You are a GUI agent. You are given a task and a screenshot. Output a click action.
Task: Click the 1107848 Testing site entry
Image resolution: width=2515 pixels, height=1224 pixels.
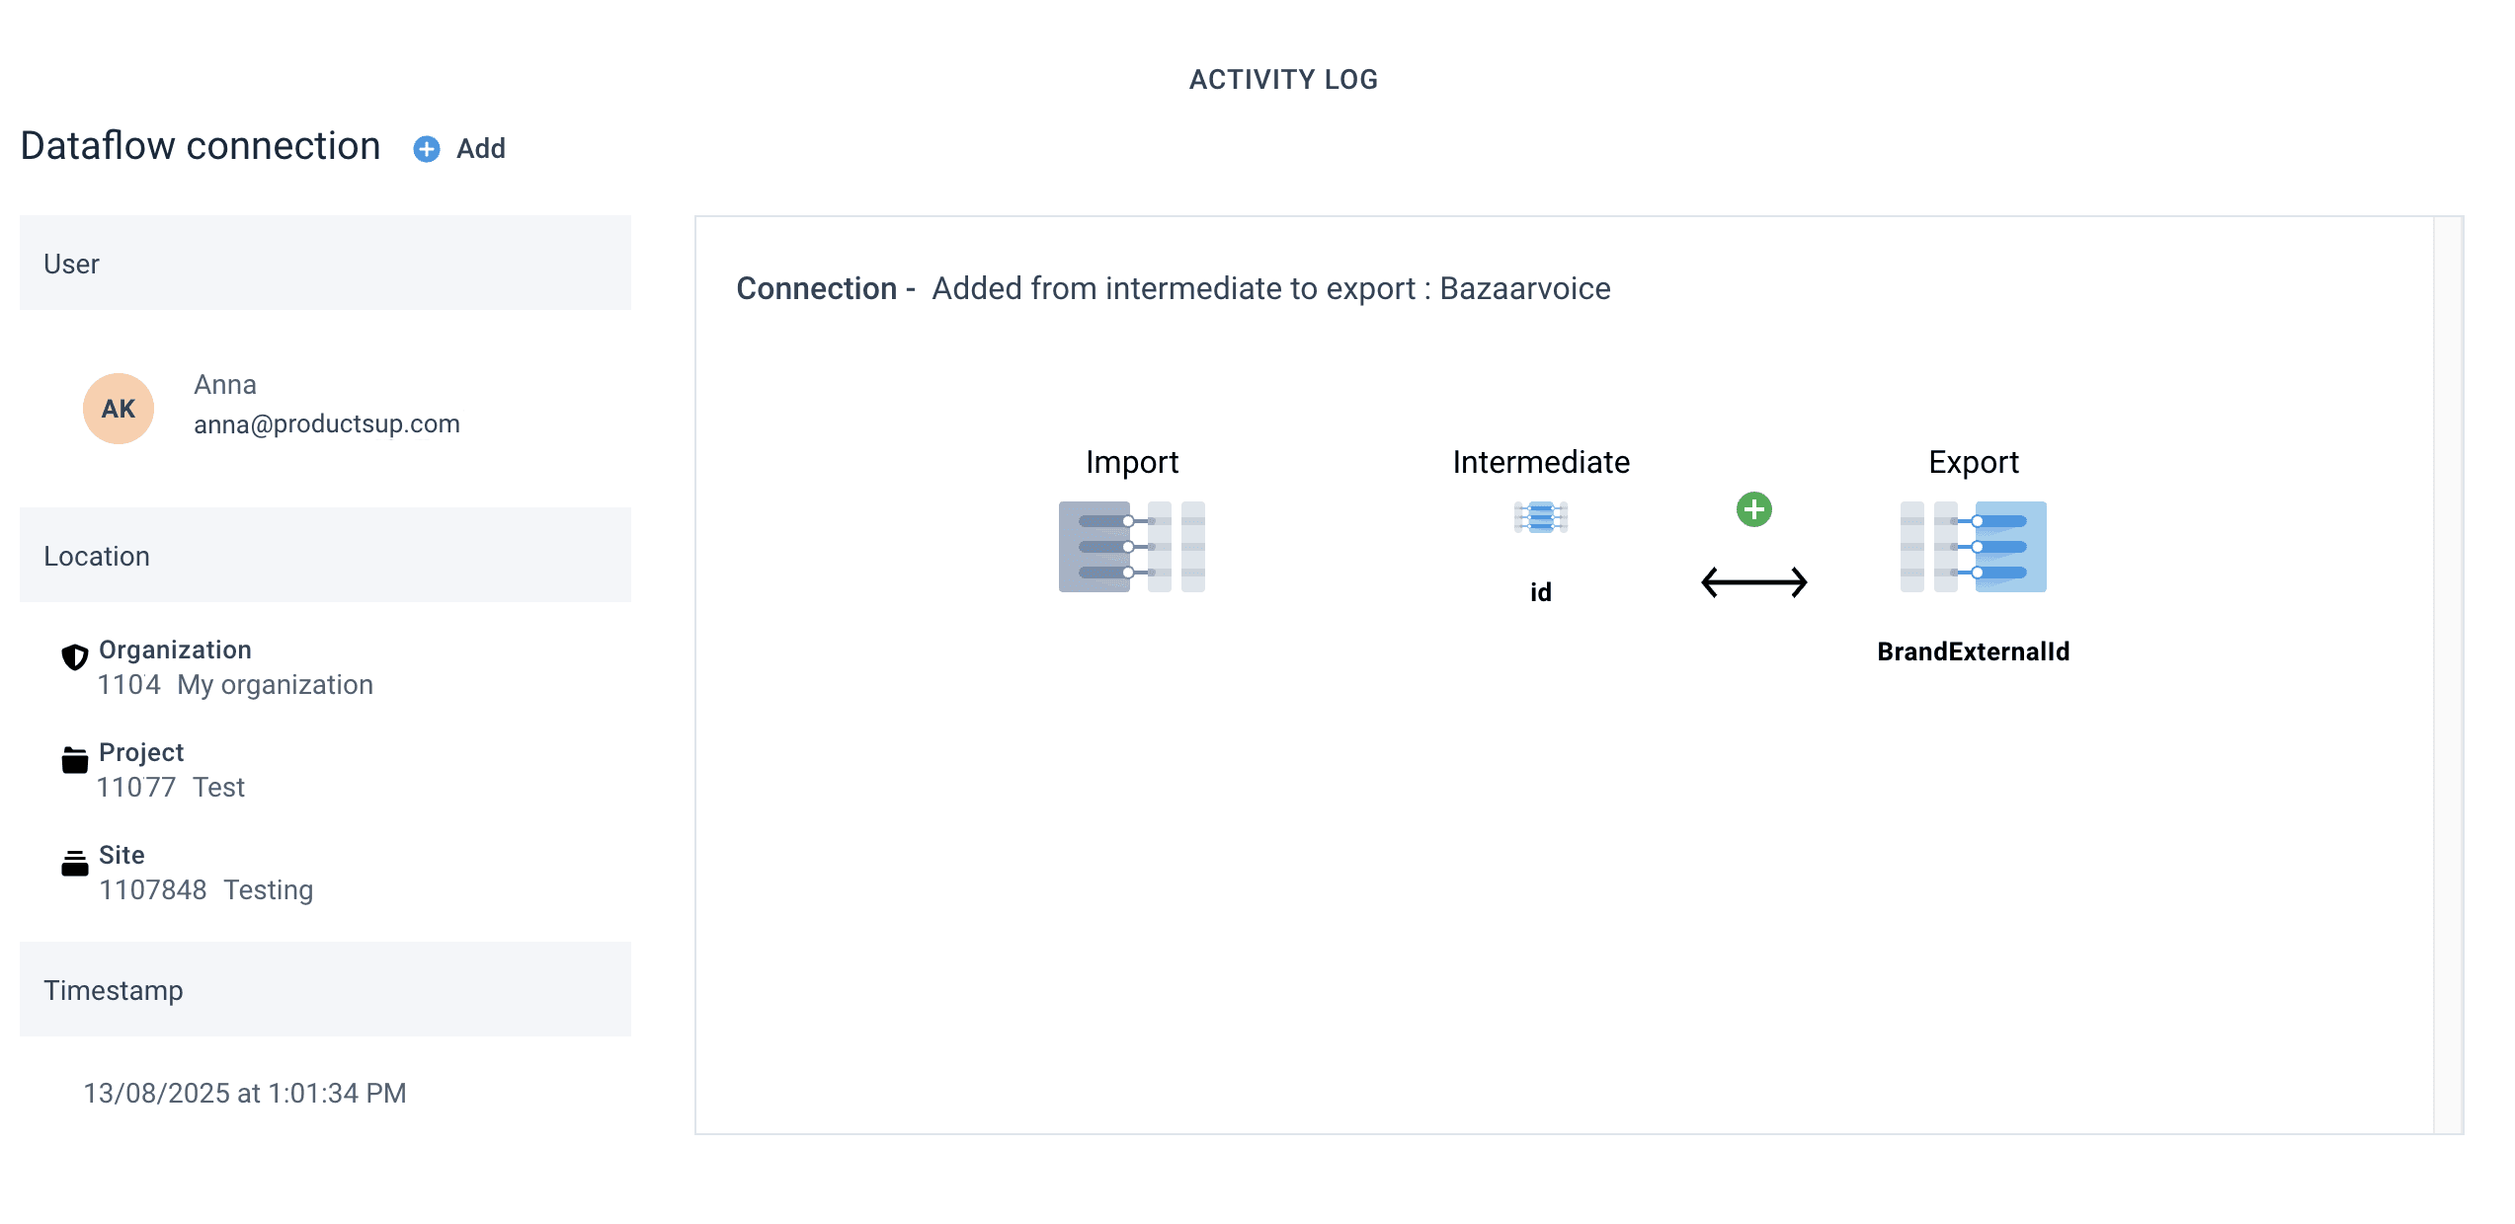click(x=205, y=890)
